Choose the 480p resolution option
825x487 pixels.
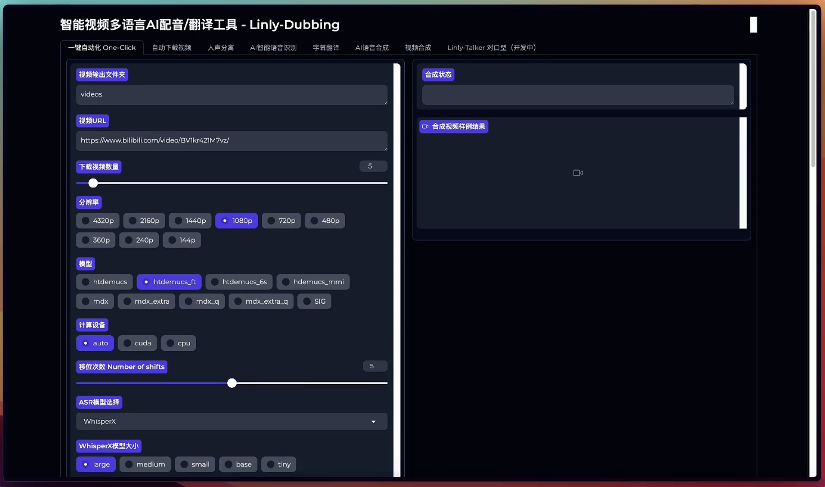point(325,221)
